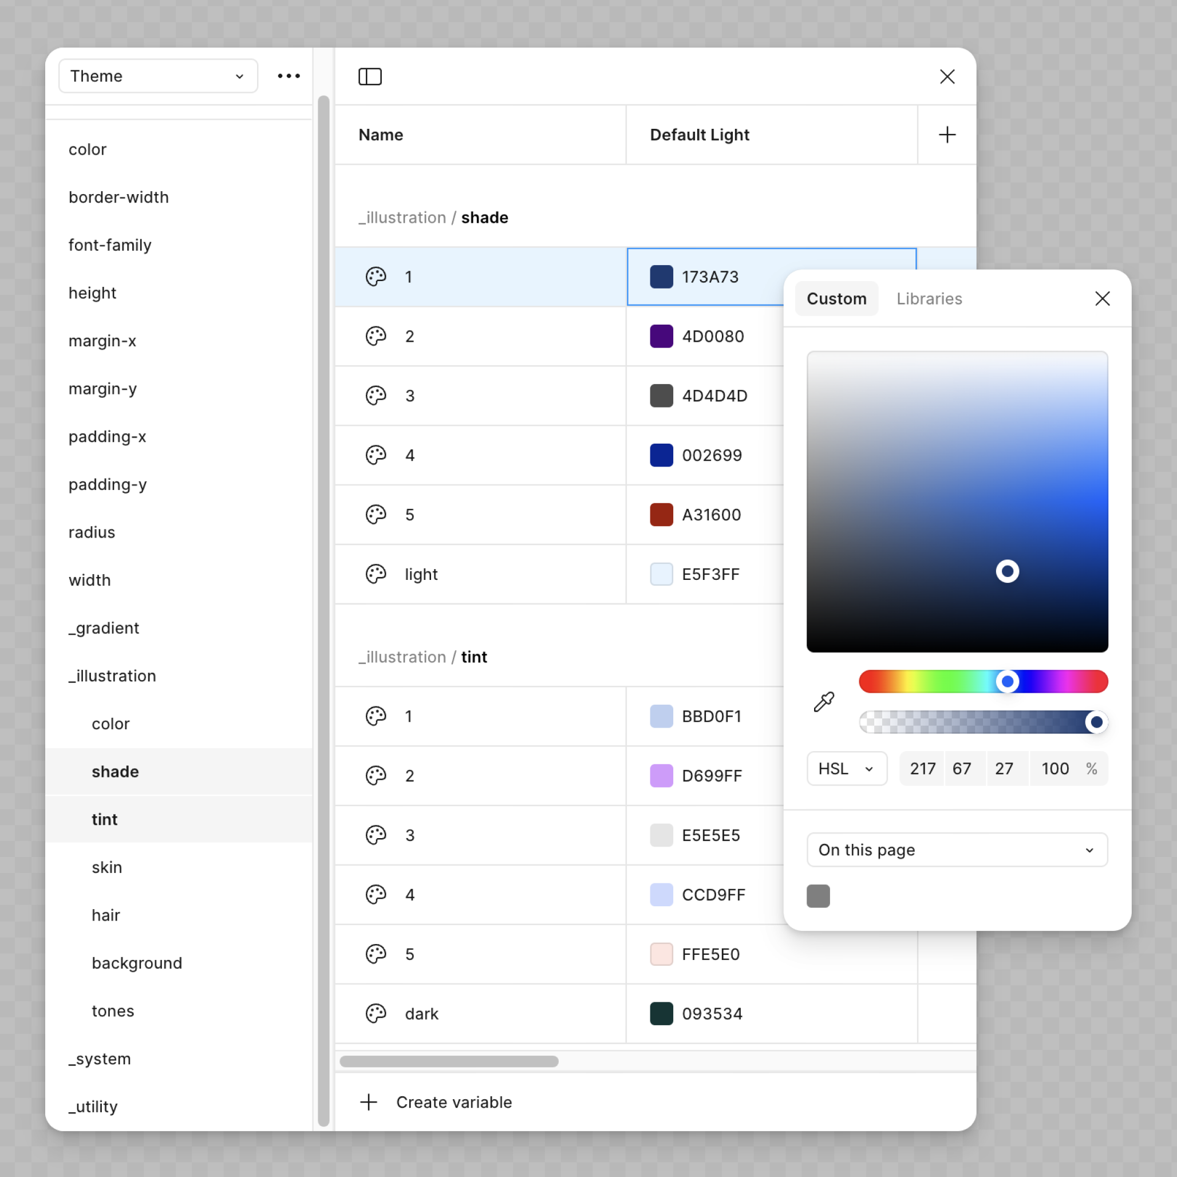1177x1177 pixels.
Task: Select the font-family group
Action: [x=179, y=245]
